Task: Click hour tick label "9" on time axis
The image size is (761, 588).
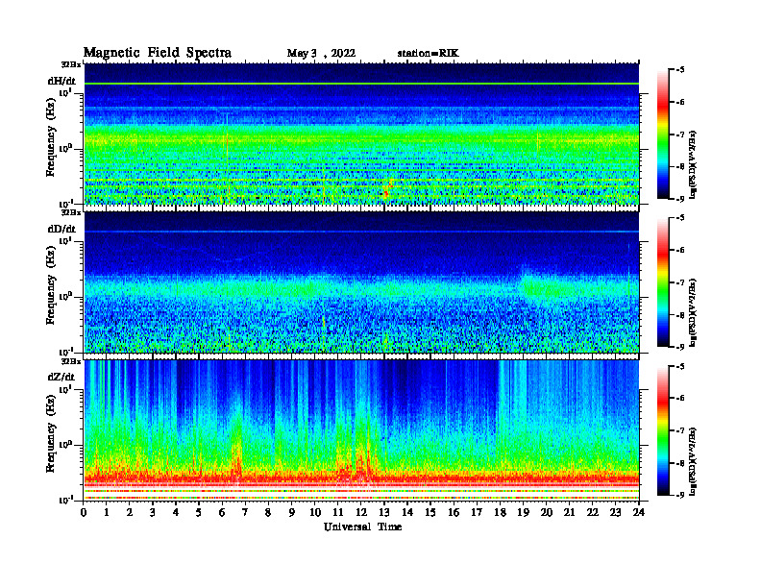Action: [x=292, y=513]
